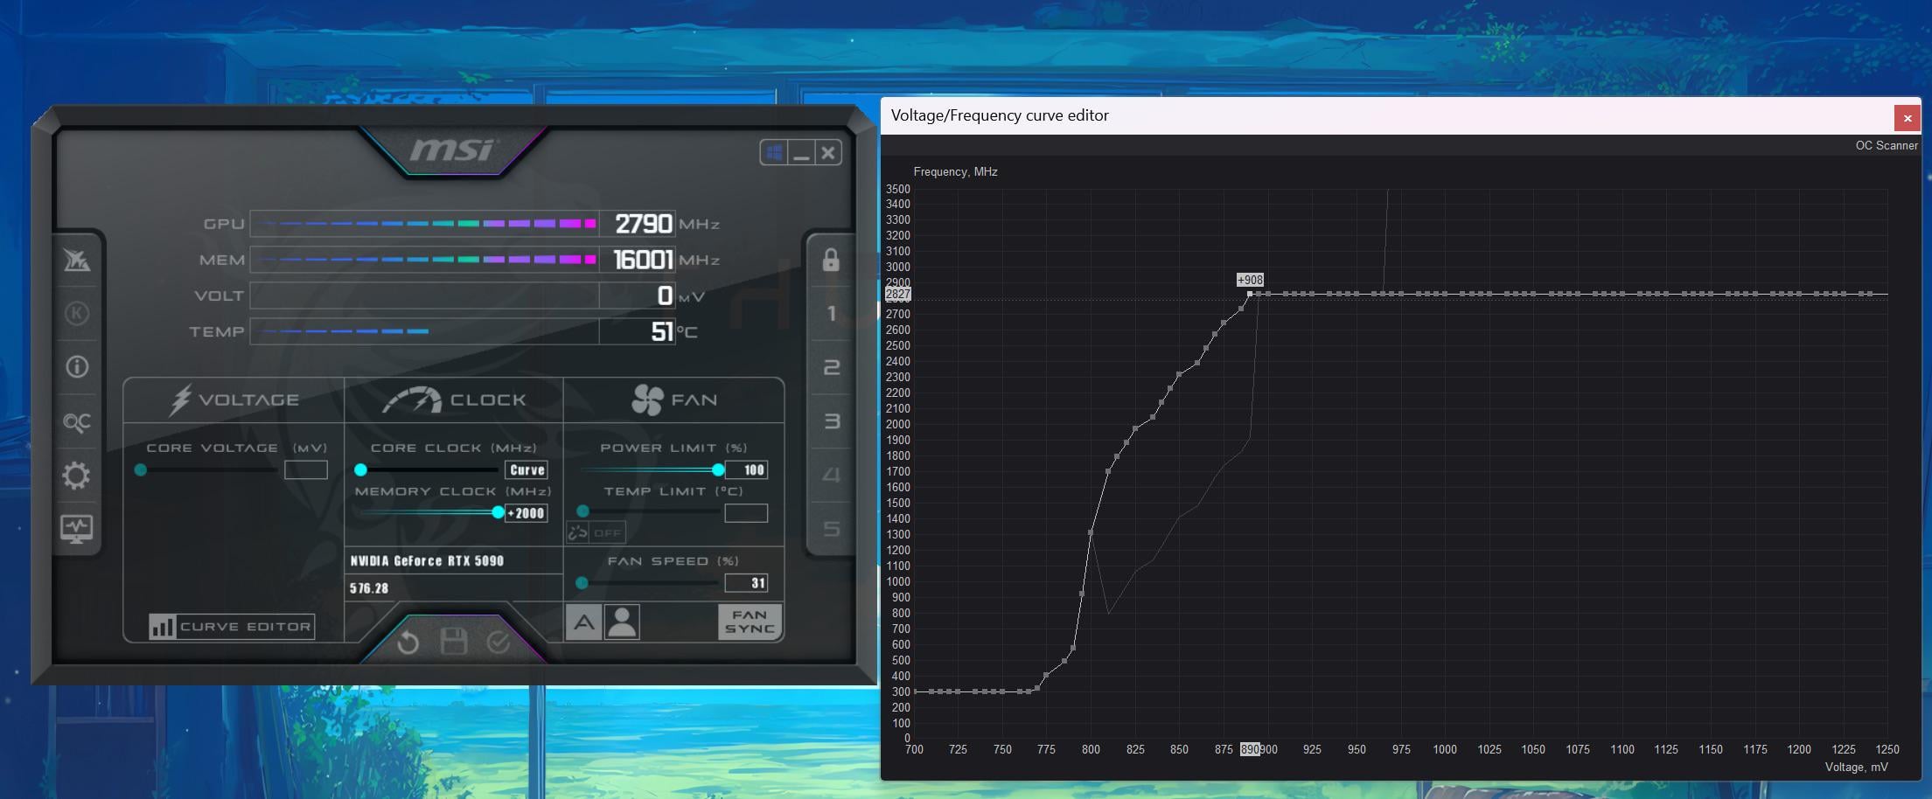Click the 'Frequency, MHz' axis label
The height and width of the screenshot is (799, 1932).
coord(955,172)
